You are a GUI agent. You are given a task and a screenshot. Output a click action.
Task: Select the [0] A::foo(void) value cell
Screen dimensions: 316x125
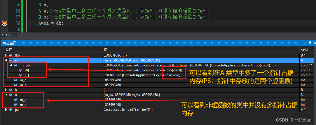(x=143, y=70)
